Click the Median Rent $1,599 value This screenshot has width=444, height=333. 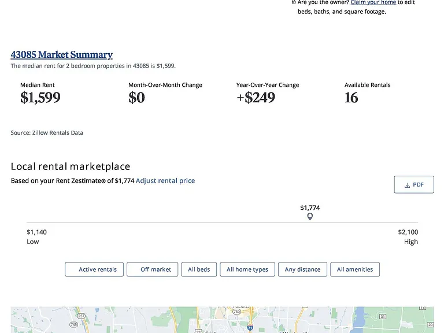point(40,97)
